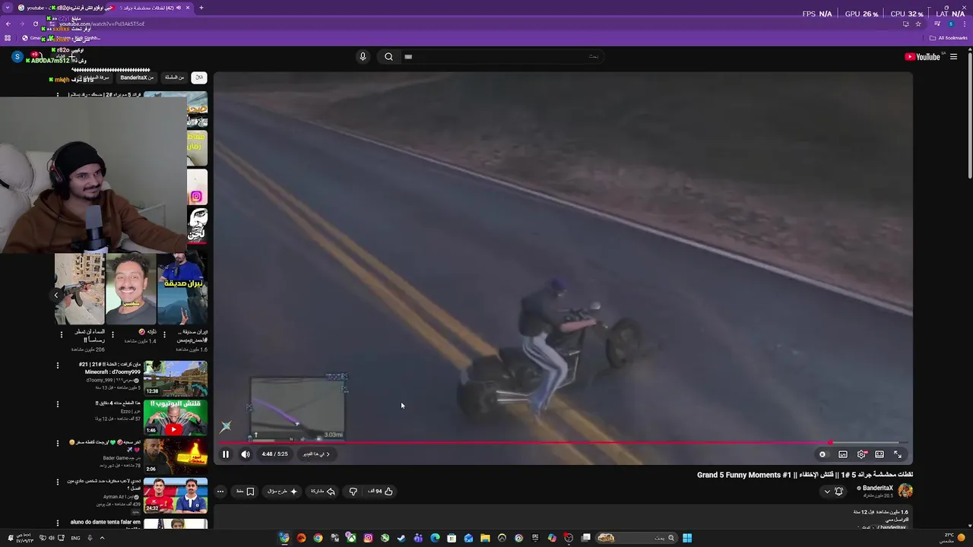Dislike the video with the thumbs down
Screen dimensions: 973x547
tap(353, 492)
